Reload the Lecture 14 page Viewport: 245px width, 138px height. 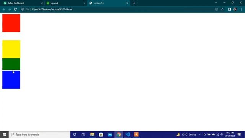[x=15, y=9]
